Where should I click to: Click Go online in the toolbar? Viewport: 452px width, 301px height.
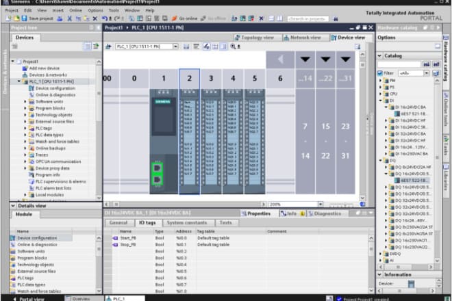(185, 18)
